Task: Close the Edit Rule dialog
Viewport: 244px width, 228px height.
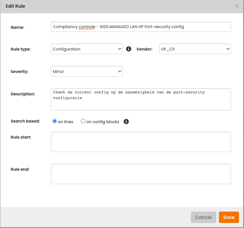Action: [237, 6]
